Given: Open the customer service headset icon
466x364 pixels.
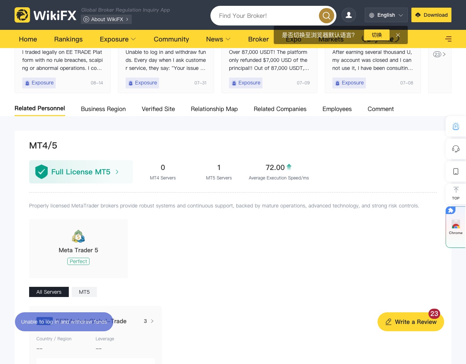Looking at the screenshot, I should tap(456, 149).
